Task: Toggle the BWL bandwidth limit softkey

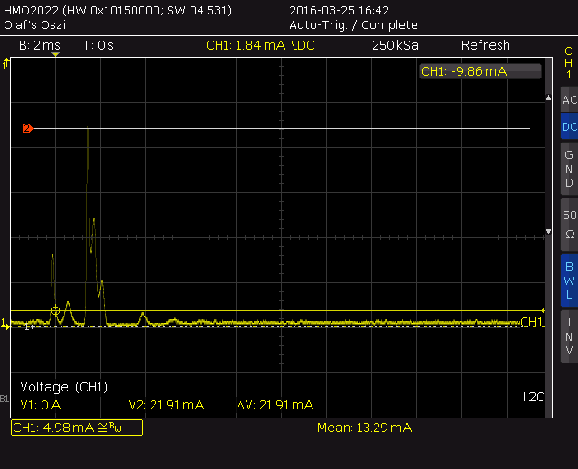Action: point(569,280)
